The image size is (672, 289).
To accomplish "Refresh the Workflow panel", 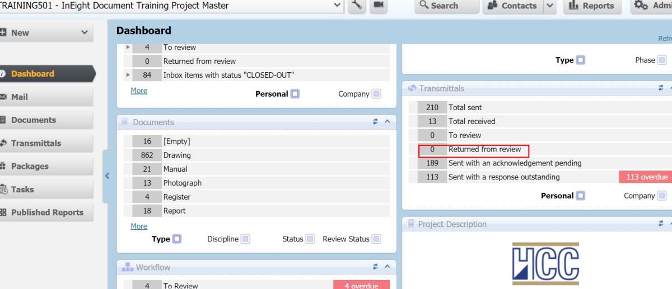I will tap(376, 267).
